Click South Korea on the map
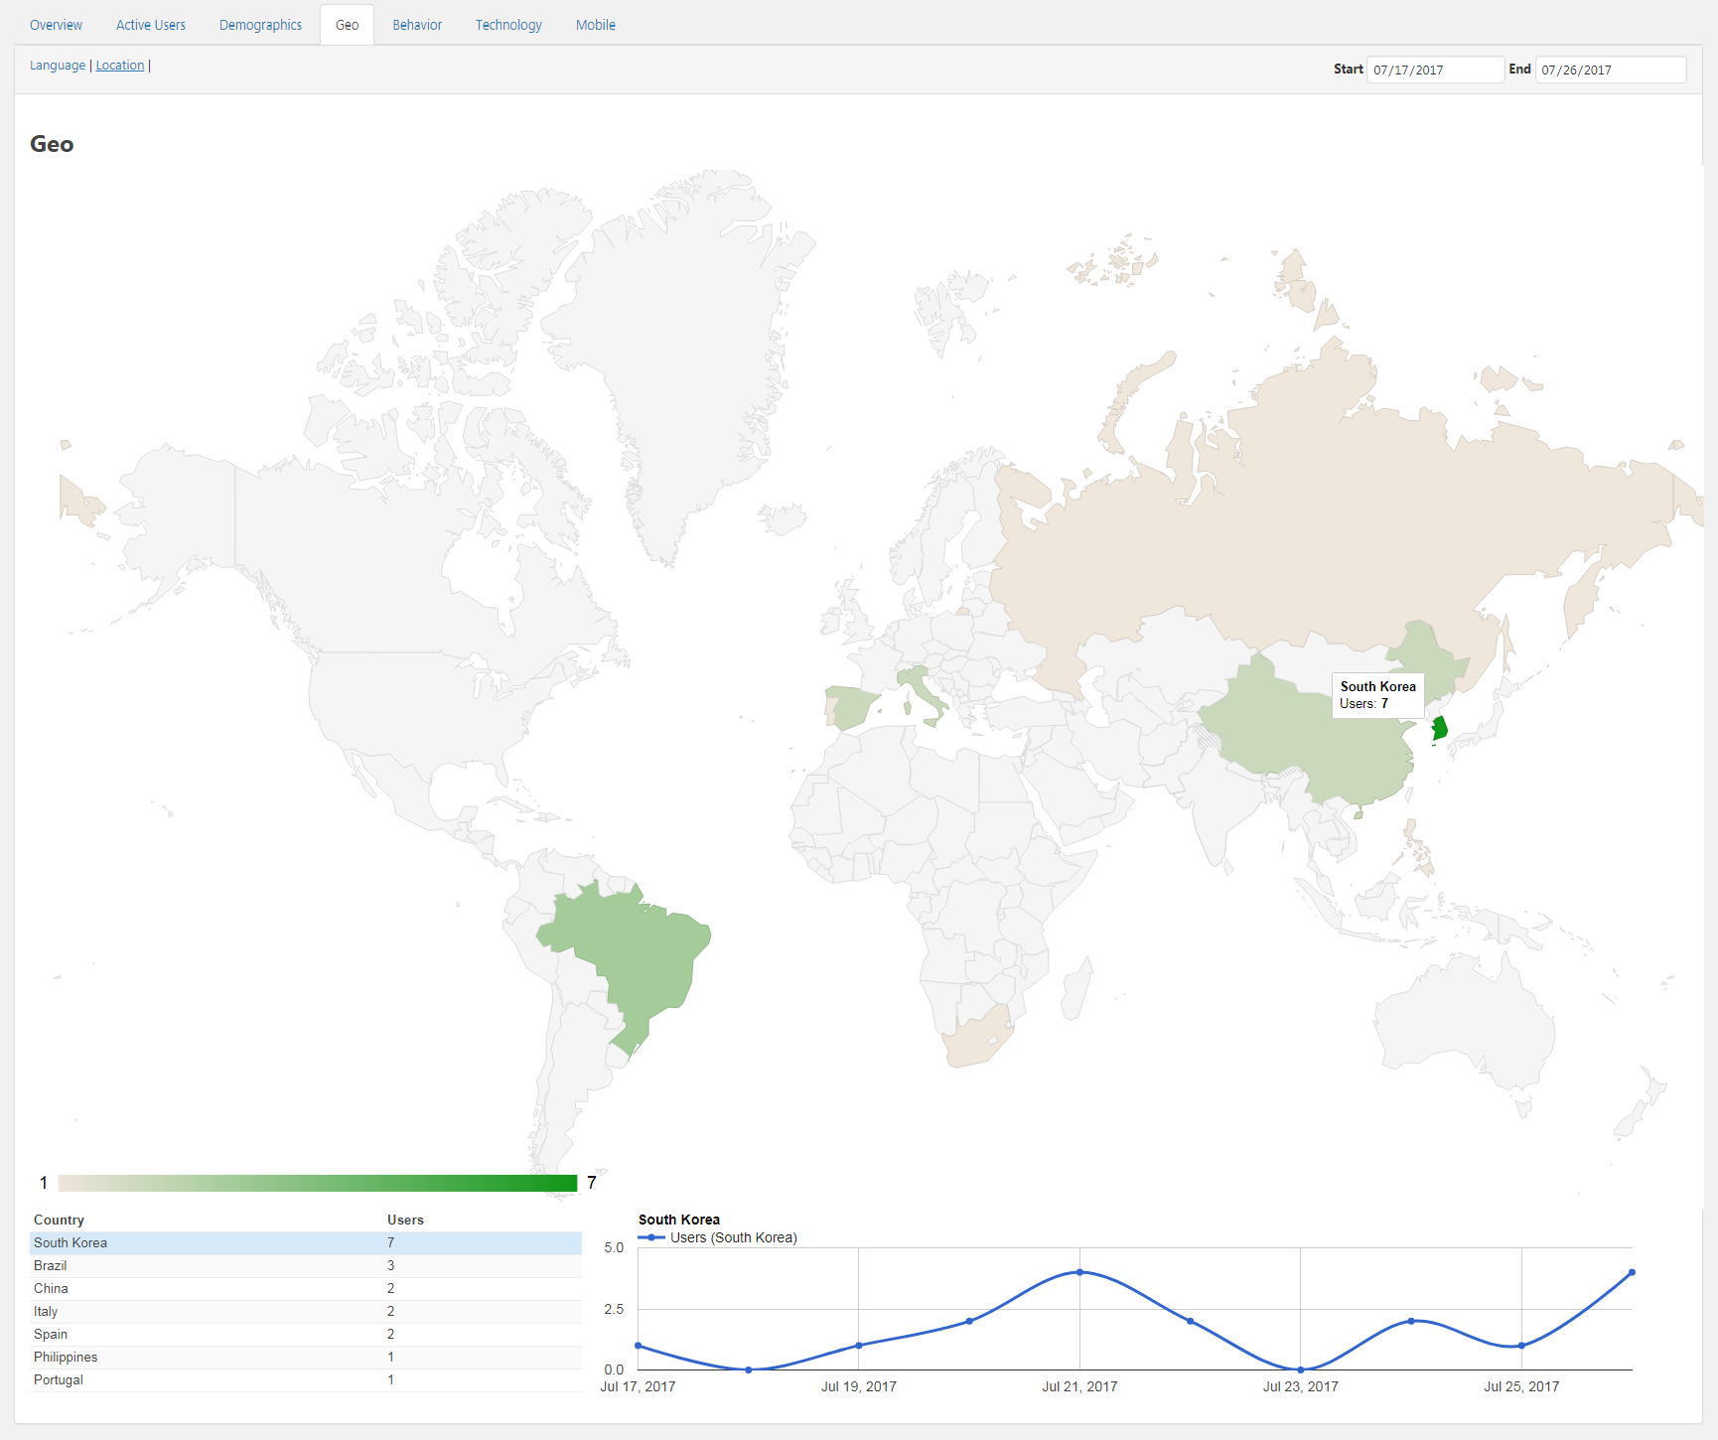This screenshot has height=1440, width=1718. point(1439,730)
